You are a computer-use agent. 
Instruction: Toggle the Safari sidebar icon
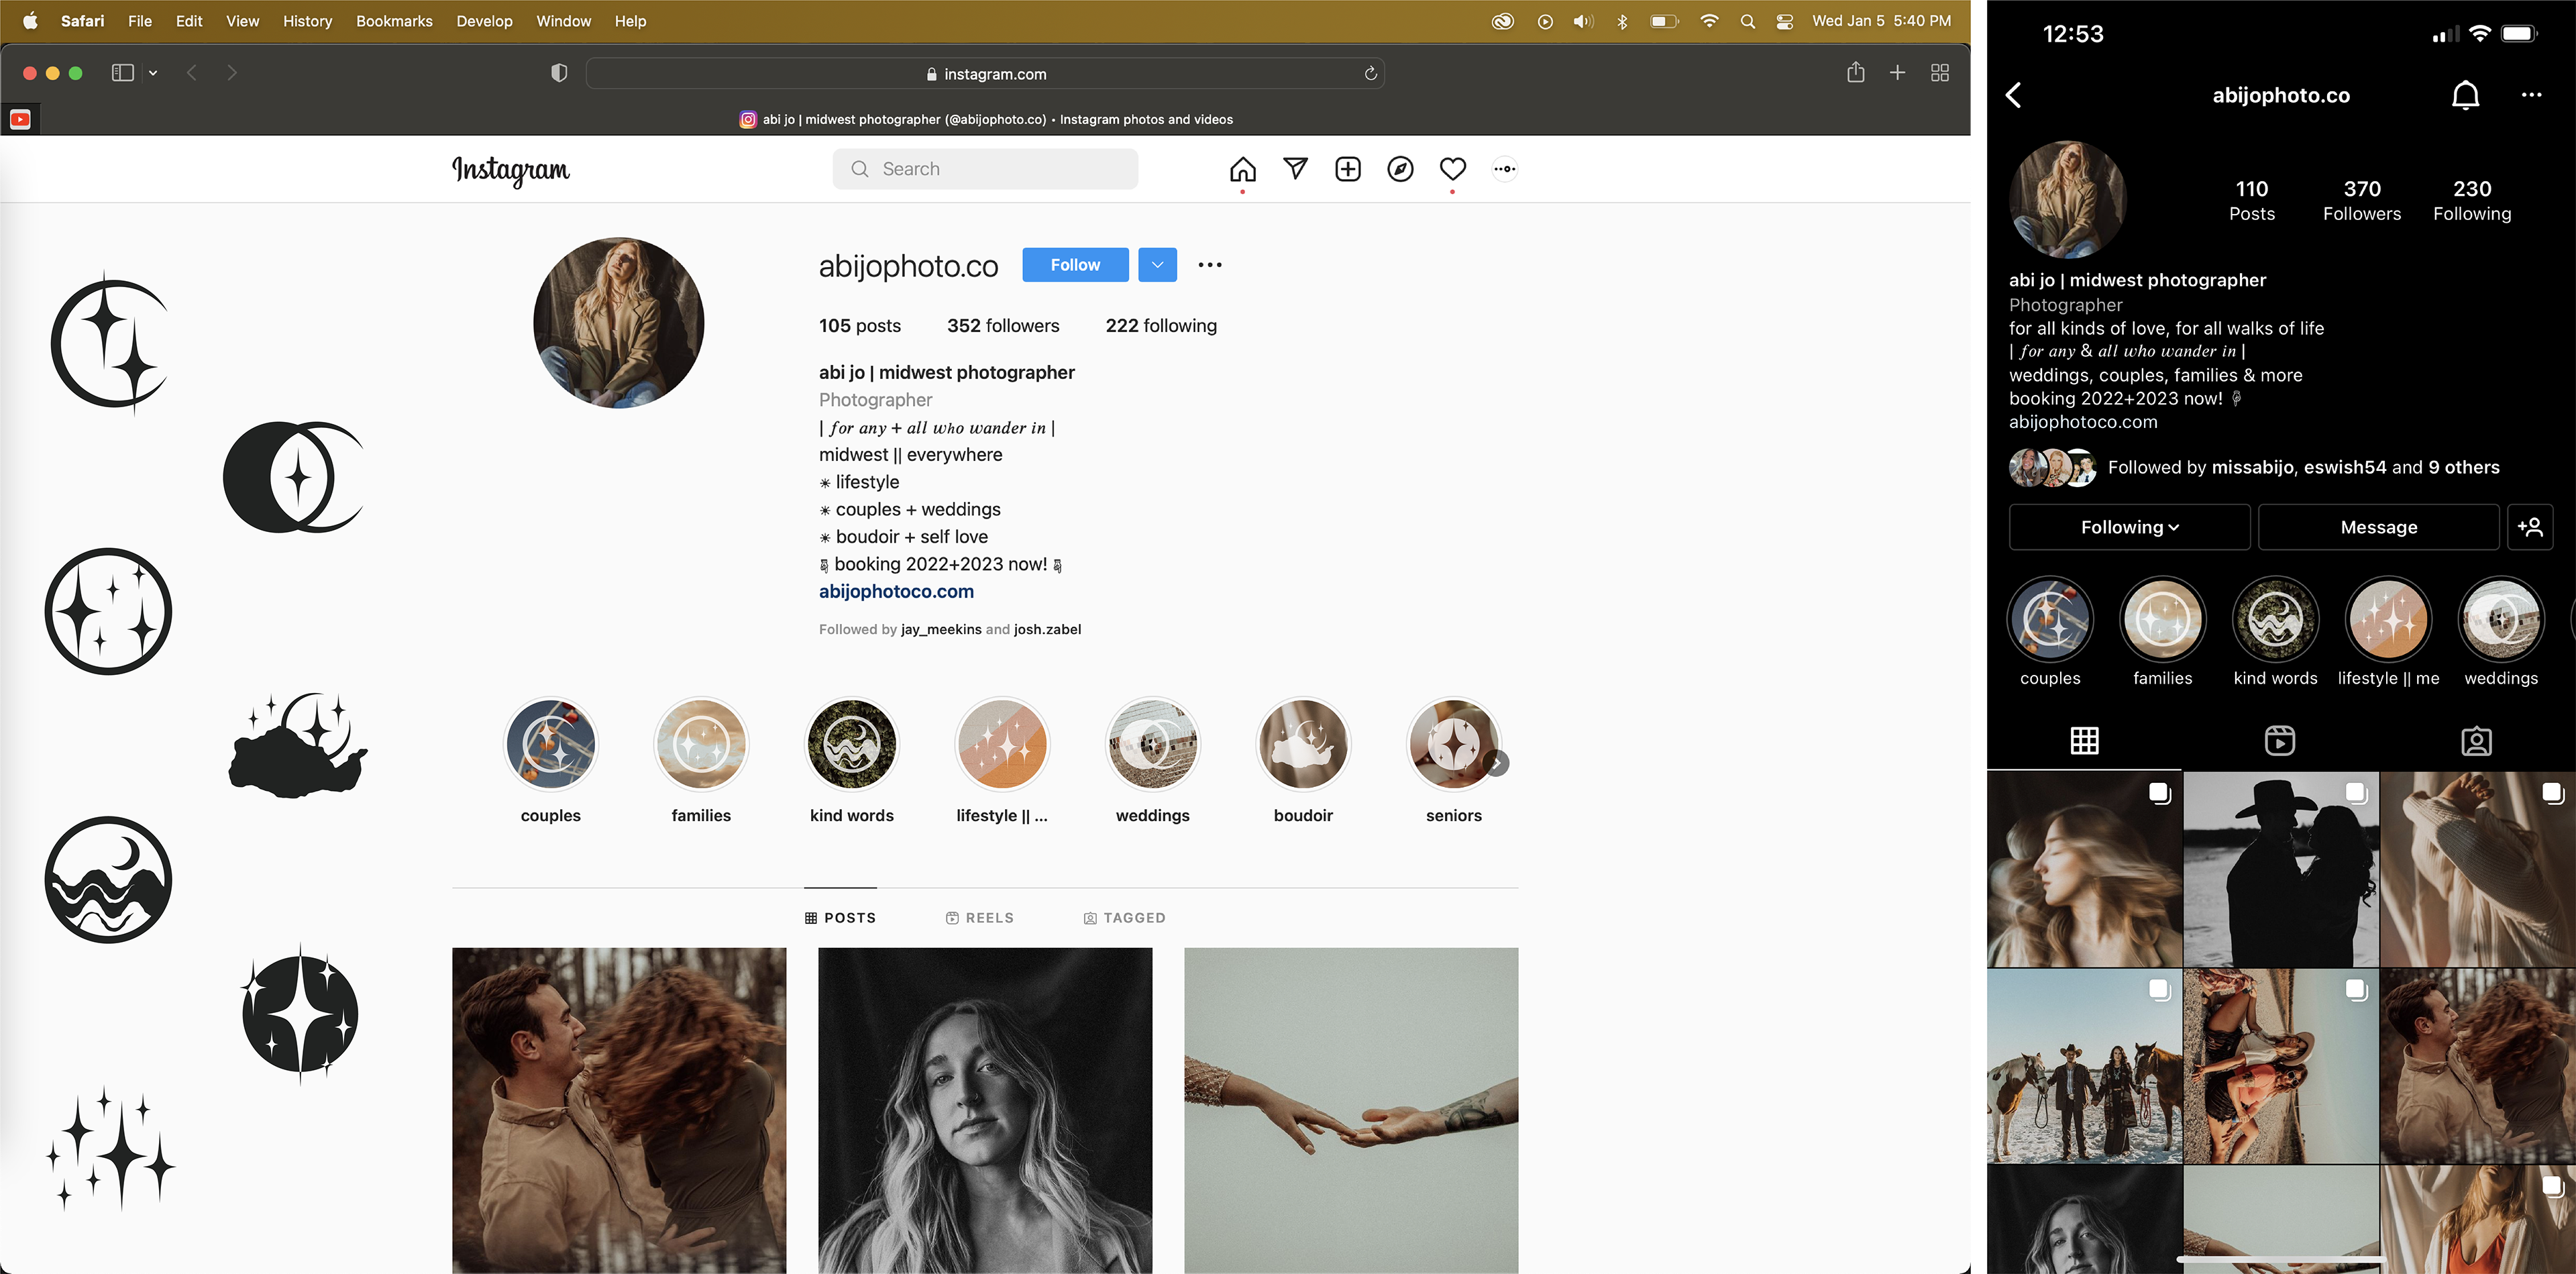(x=123, y=73)
